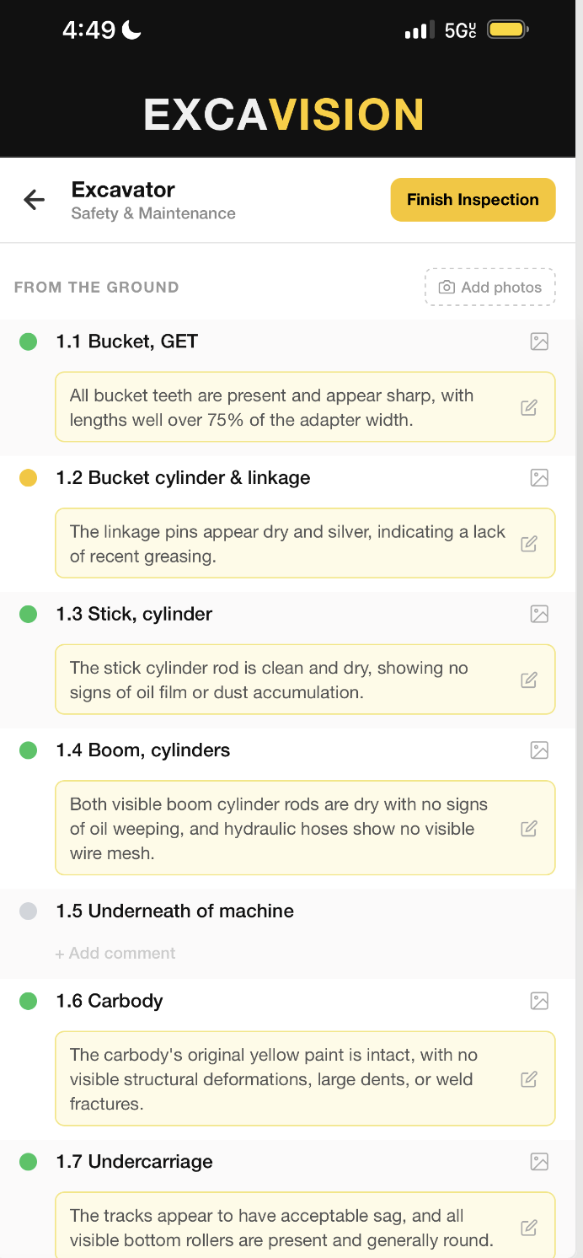Open photo for 1.1 Bucket, GET
This screenshot has width=583, height=1258.
539,341
